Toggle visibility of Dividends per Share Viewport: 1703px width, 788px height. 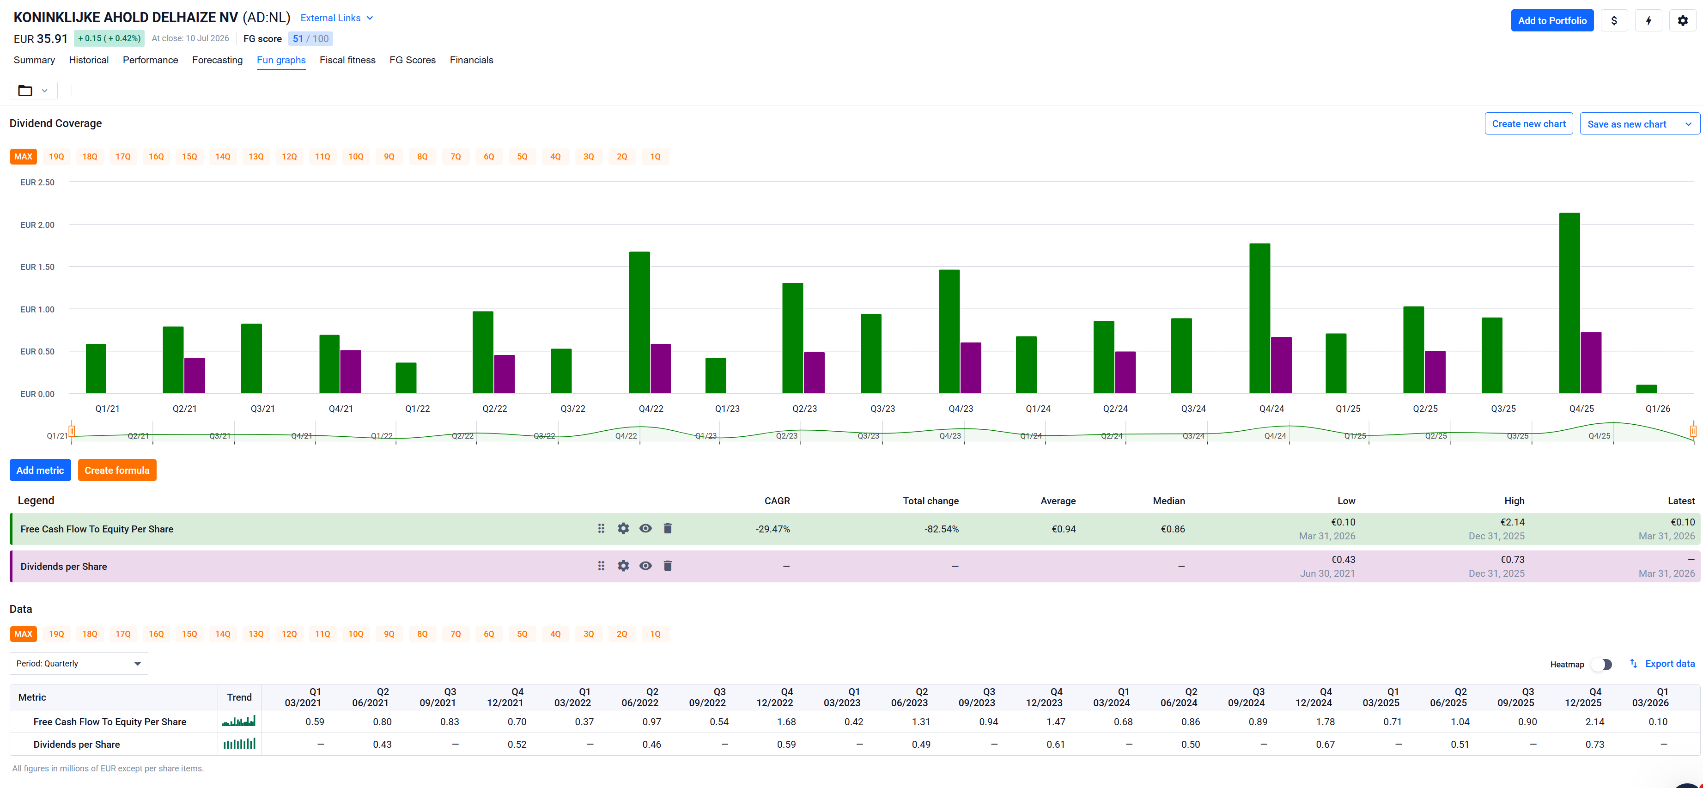point(645,566)
